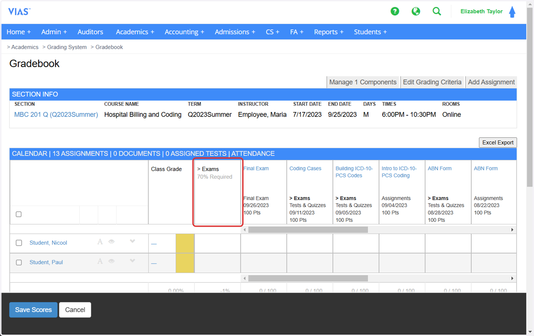Open the Students + menu

point(370,32)
